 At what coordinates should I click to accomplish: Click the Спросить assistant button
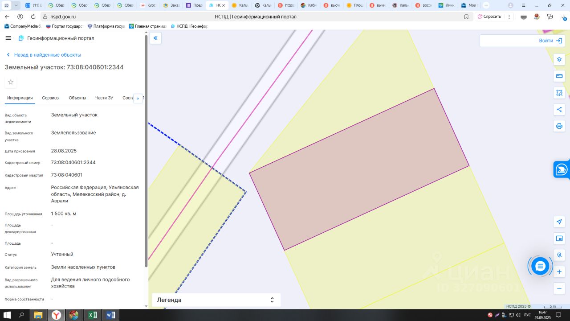[489, 16]
